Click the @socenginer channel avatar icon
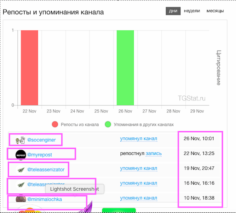Image resolution: width=236 pixels, height=213 pixels. click(21, 140)
